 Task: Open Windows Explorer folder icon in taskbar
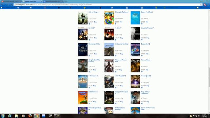(x=16, y=116)
